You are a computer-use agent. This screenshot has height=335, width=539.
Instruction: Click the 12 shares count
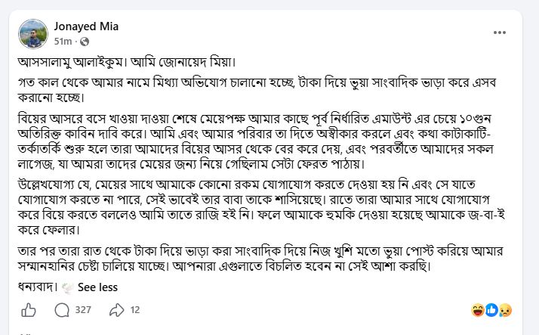point(135,310)
